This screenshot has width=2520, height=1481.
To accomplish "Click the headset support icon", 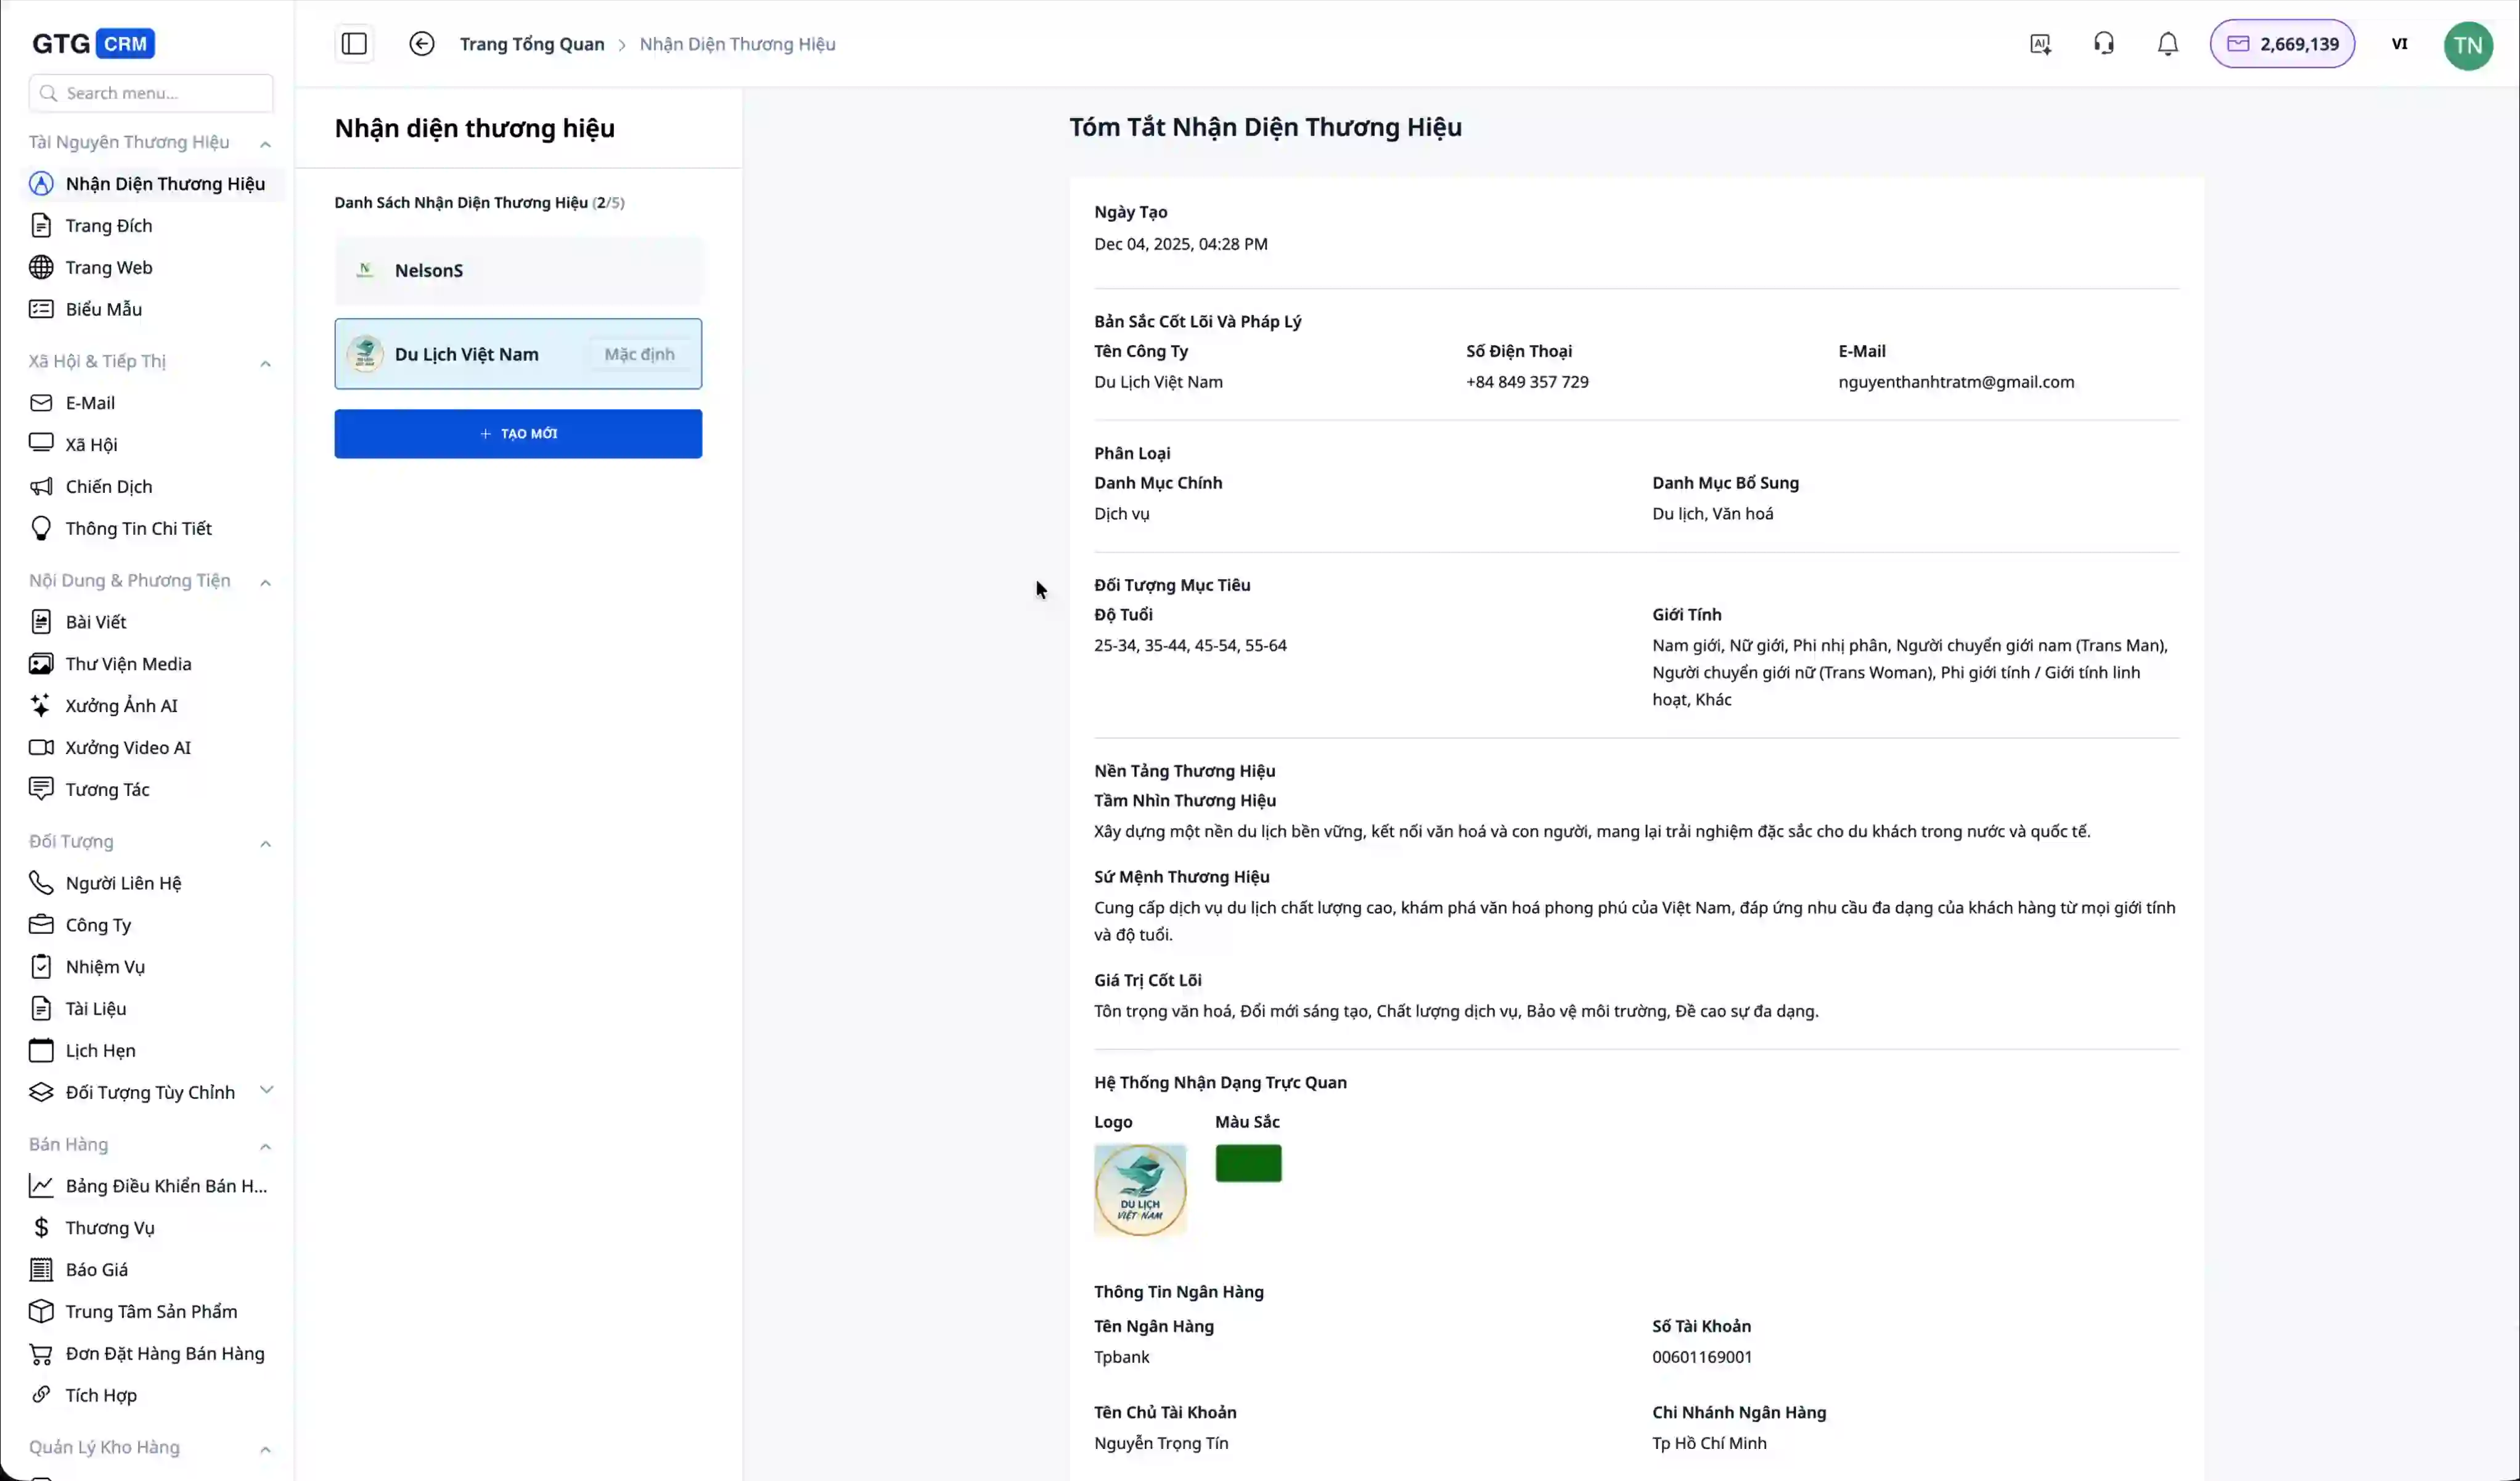I will [2104, 44].
